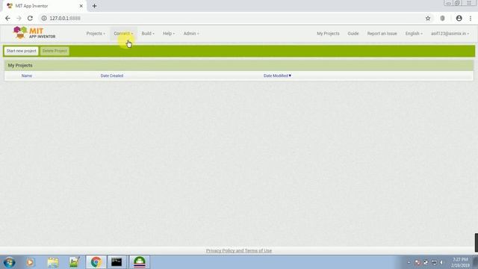Image resolution: width=478 pixels, height=269 pixels.
Task: Open the Help dropdown menu
Action: pos(169,34)
